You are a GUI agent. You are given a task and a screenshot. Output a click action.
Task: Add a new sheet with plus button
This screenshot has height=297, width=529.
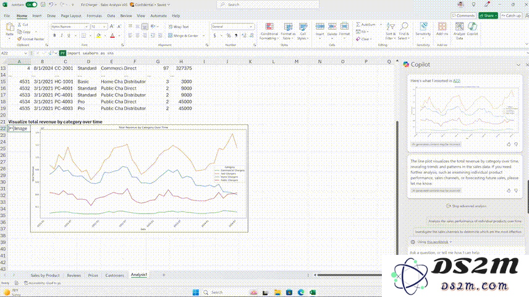coord(164,275)
